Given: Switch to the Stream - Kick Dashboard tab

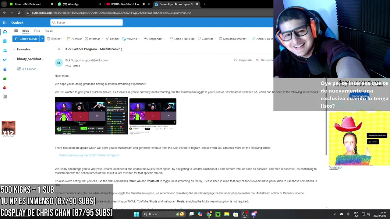Looking at the screenshot, I should 31,4.
